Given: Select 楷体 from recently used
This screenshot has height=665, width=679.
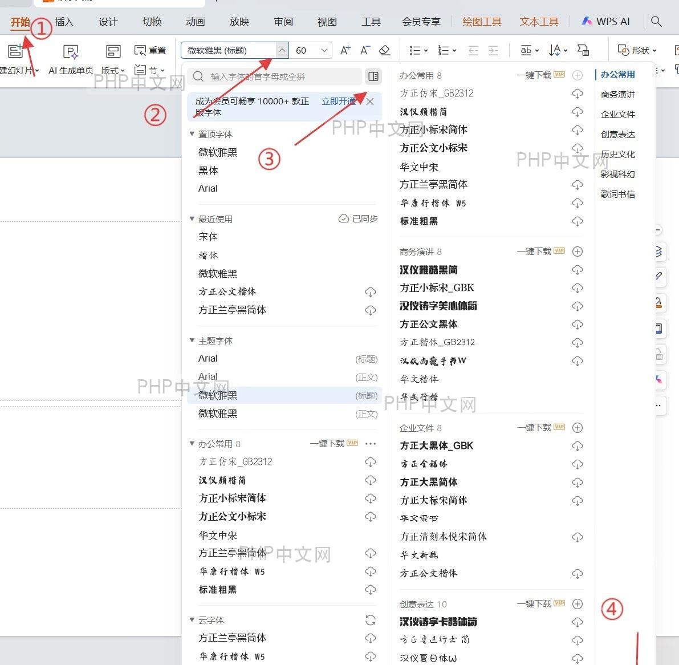Looking at the screenshot, I should tap(208, 255).
